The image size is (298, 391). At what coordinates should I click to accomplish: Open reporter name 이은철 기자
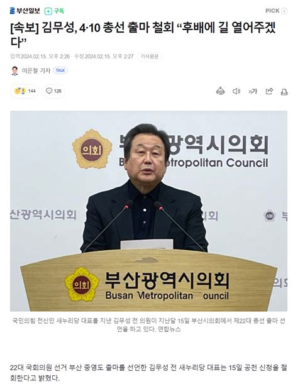[36, 70]
